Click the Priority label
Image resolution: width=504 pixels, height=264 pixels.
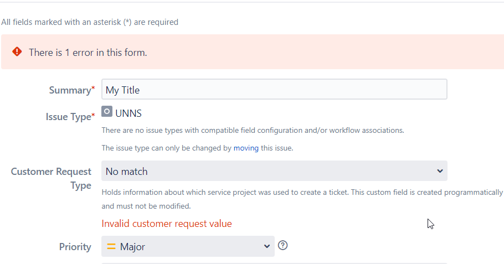point(75,247)
